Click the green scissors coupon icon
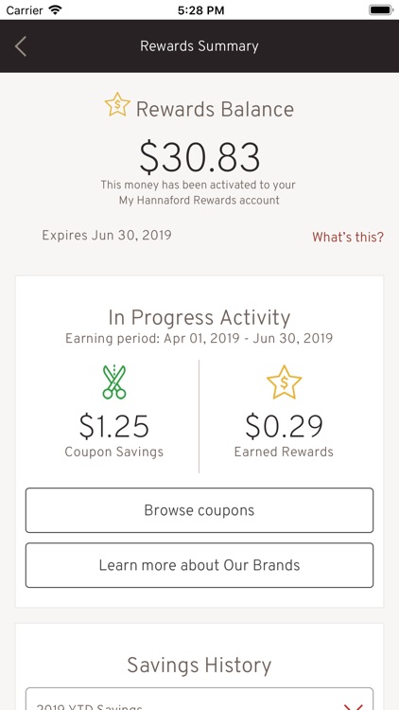Image resolution: width=399 pixels, height=710 pixels. point(114,382)
